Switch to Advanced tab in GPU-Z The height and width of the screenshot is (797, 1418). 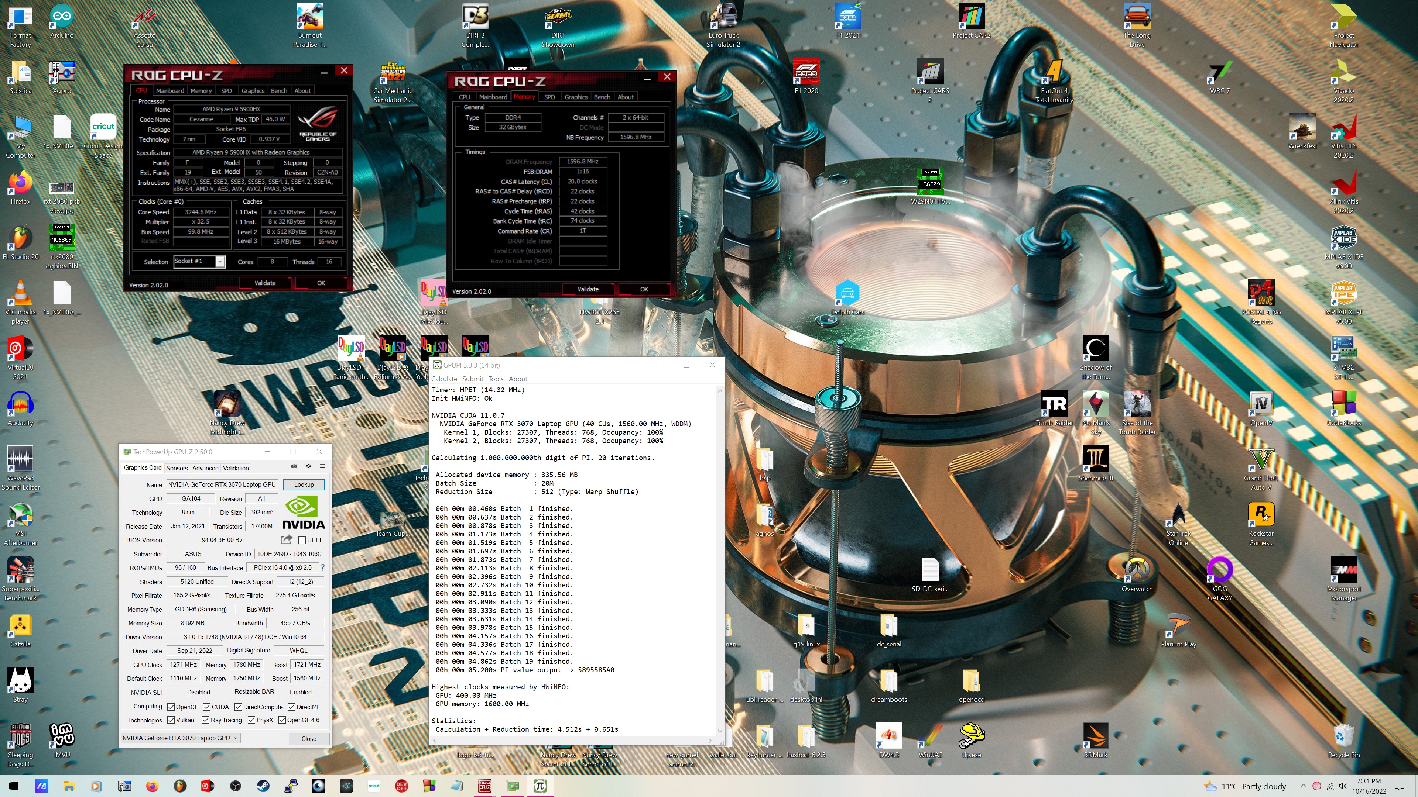[x=205, y=468]
